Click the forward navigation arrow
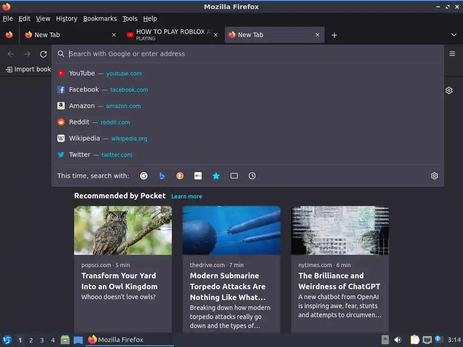463x347 pixels. [x=27, y=54]
